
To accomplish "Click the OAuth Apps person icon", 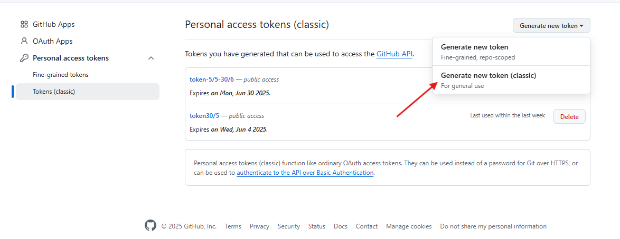I will pos(24,41).
